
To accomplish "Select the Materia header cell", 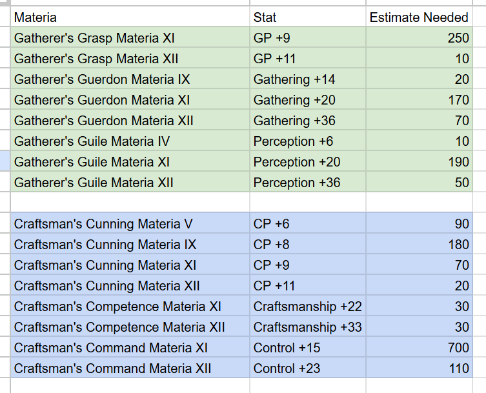I will (x=130, y=16).
